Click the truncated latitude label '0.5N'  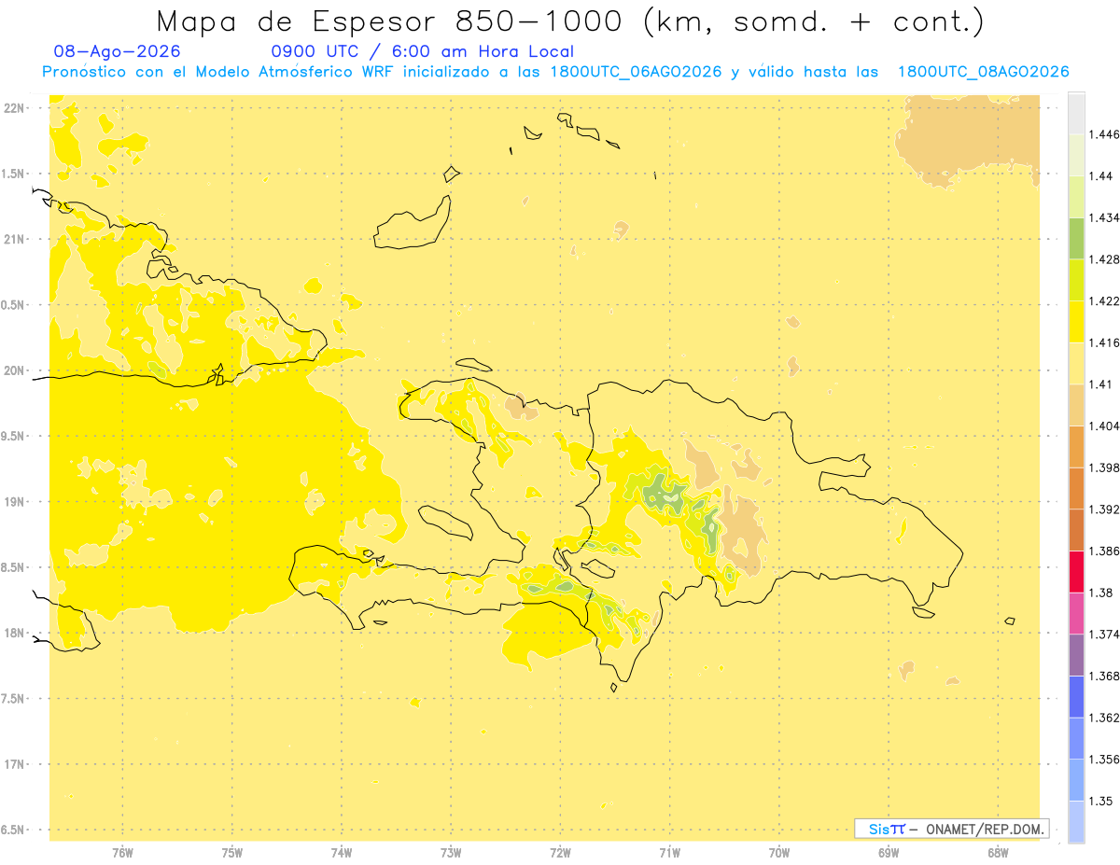tap(13, 305)
